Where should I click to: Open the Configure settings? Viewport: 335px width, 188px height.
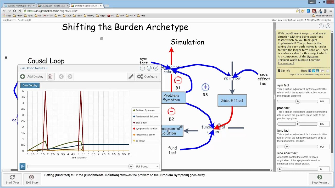tap(147, 77)
